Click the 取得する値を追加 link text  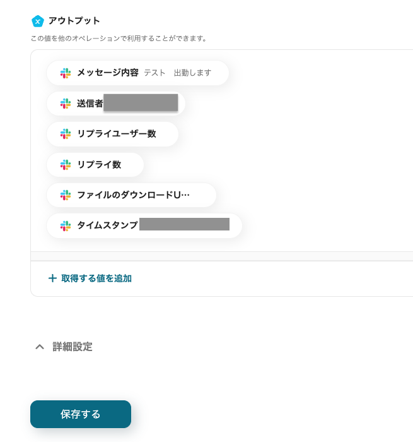coord(96,278)
